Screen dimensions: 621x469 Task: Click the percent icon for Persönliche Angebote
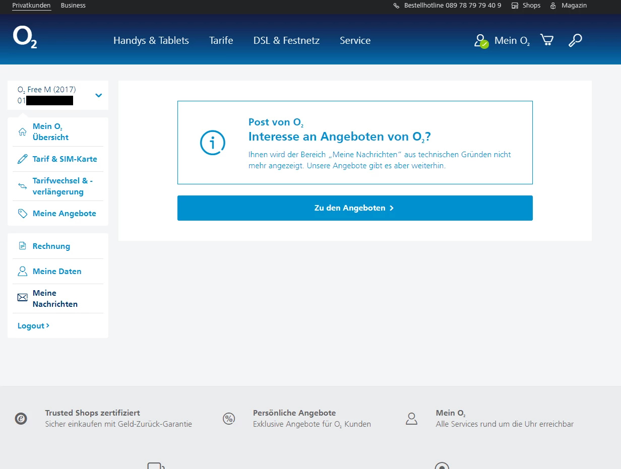tap(229, 419)
